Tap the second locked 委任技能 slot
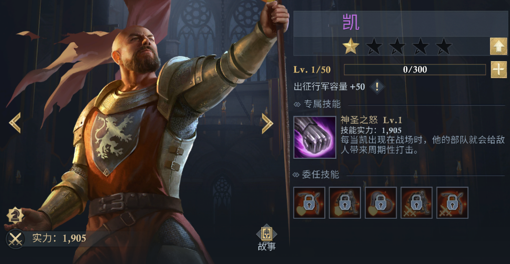Image resolution: width=510 pixels, height=264 pixels. [345, 203]
